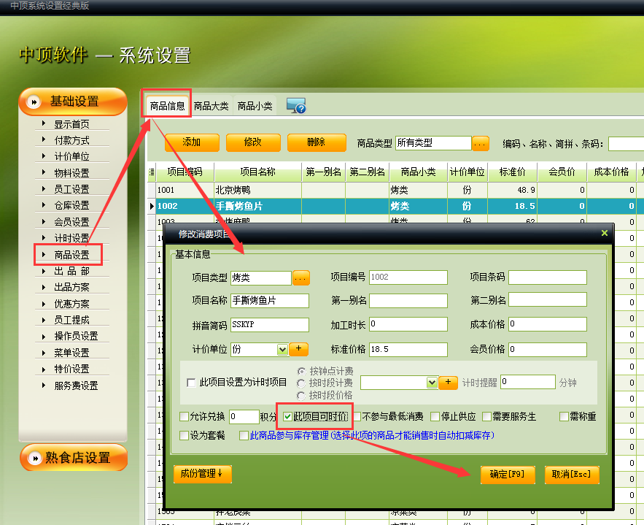Click the 拼音简码 input field
644x525 pixels.
click(x=270, y=325)
